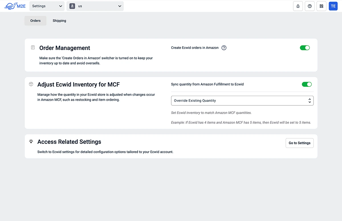Screen dimensions: 342x221
Task: Click the box icon beside Adjust Ecwid Inventory
Action: (31, 84)
